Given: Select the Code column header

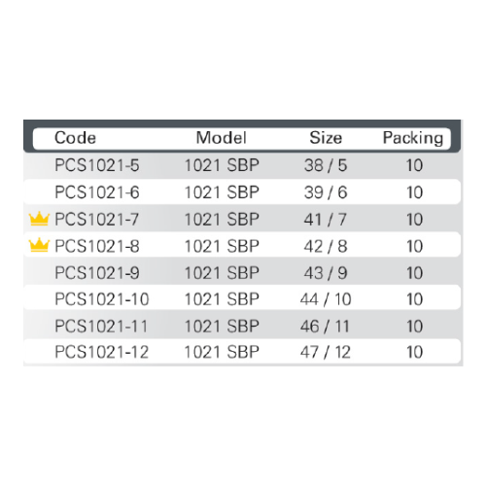Looking at the screenshot, I should pyautogui.click(x=75, y=138).
